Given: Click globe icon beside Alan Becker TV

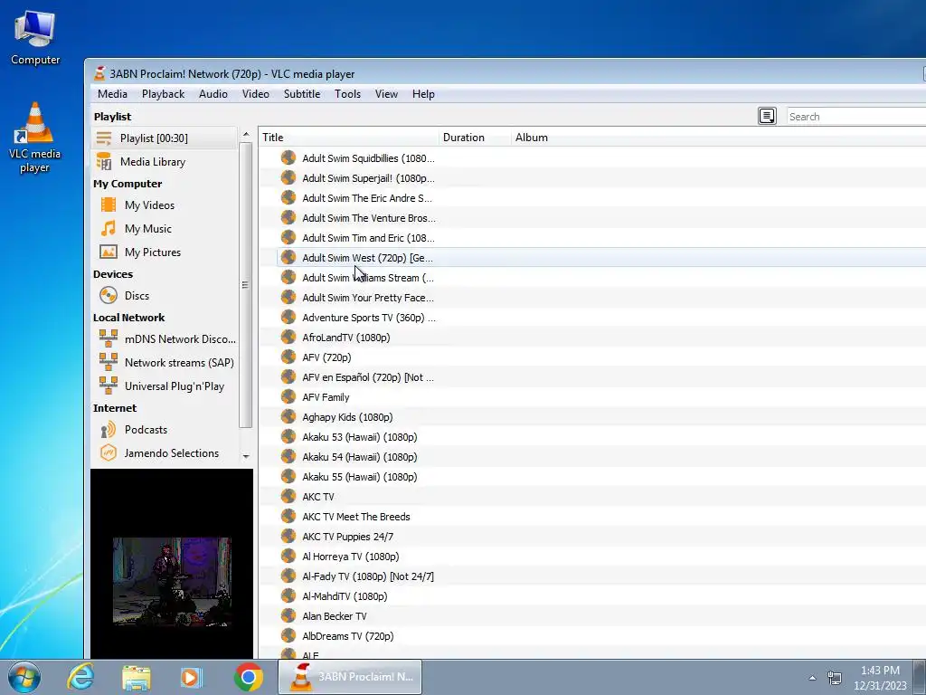Looking at the screenshot, I should (288, 615).
